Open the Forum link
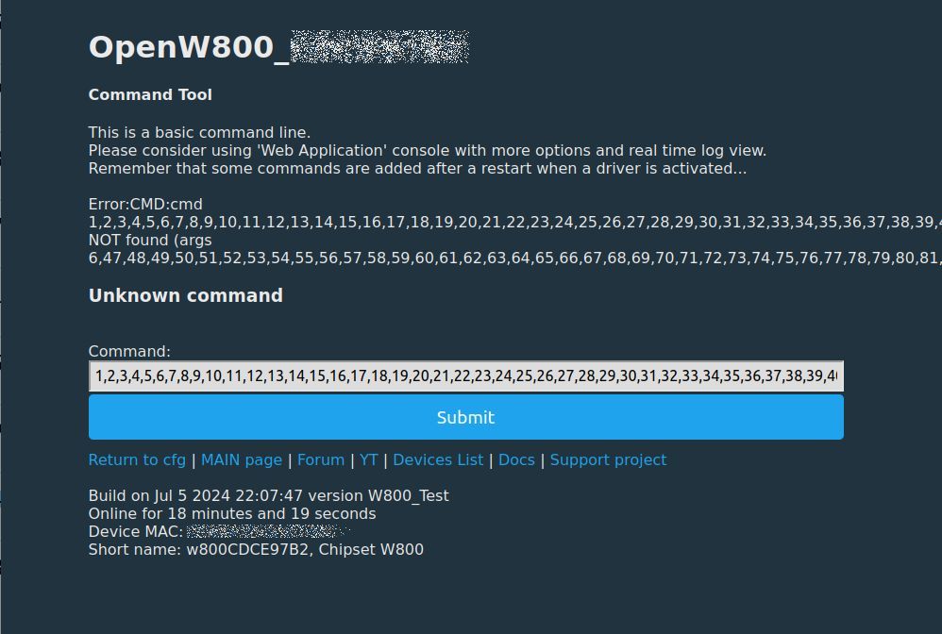The width and height of the screenshot is (942, 634). click(321, 459)
